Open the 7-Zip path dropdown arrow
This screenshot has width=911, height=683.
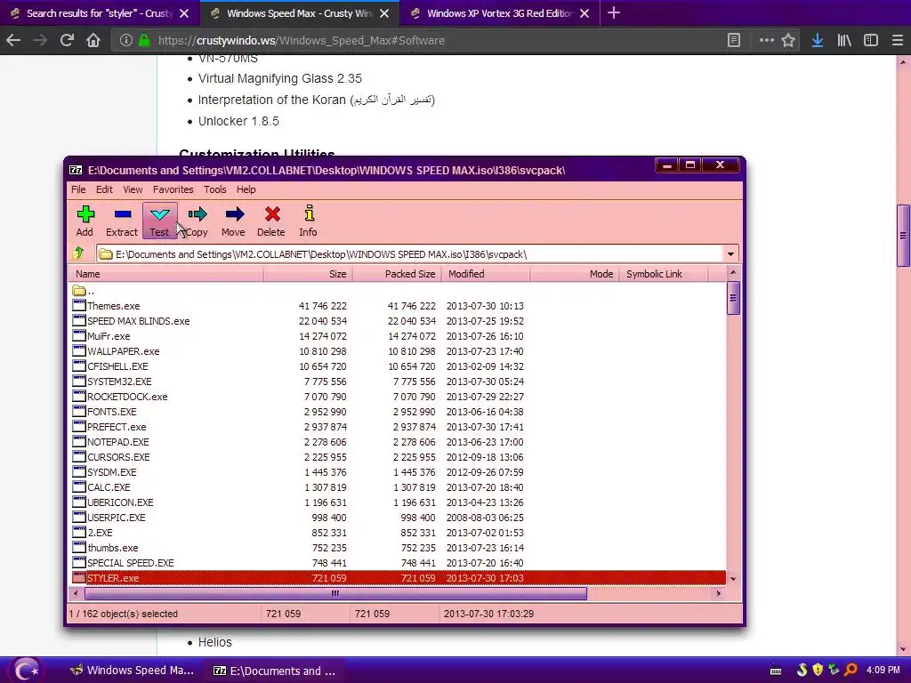pos(730,253)
